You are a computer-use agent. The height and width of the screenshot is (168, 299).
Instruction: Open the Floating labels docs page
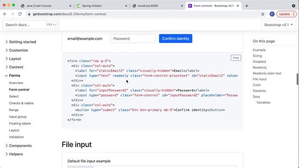pyautogui.click(x=20, y=123)
